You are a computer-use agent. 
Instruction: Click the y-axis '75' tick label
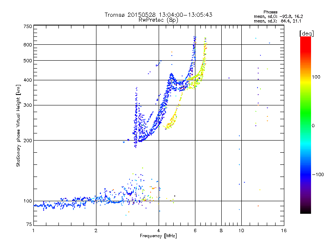pos(29,224)
